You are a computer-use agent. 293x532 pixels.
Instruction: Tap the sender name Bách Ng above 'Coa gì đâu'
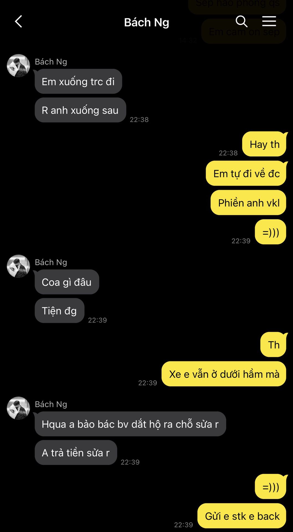51,262
